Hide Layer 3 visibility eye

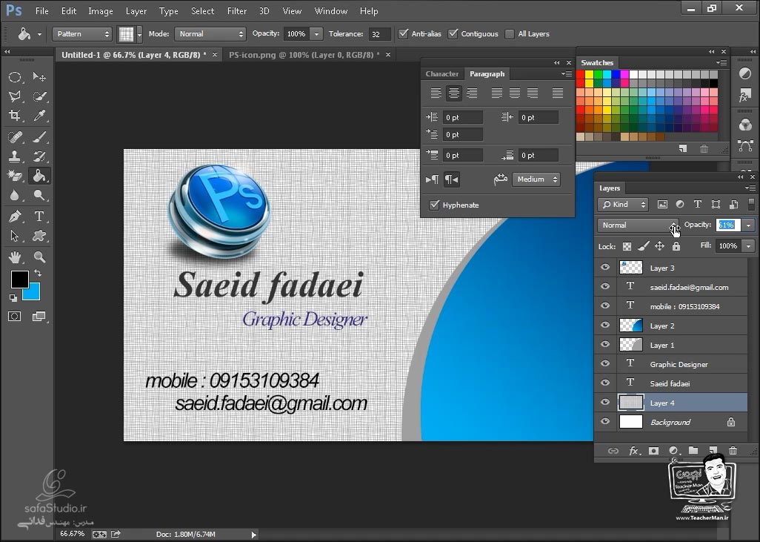tap(605, 268)
